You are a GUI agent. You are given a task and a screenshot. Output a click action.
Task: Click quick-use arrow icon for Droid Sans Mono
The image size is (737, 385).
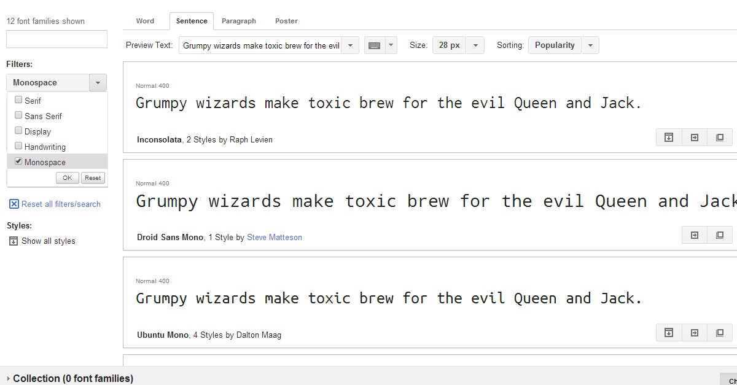[694, 235]
